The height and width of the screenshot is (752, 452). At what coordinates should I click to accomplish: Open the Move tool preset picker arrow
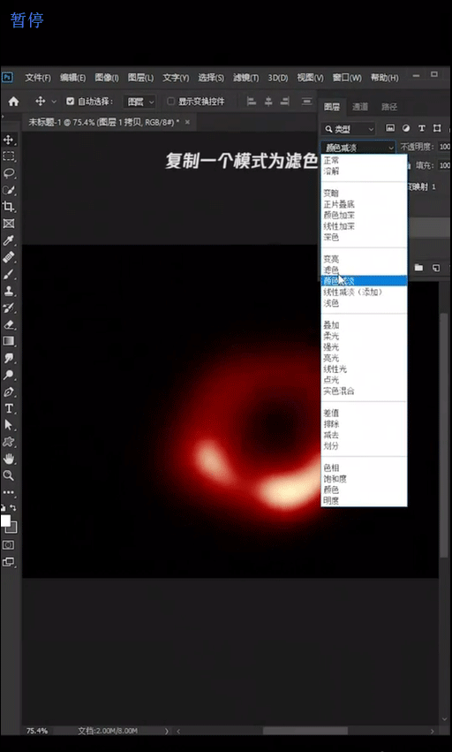[54, 102]
